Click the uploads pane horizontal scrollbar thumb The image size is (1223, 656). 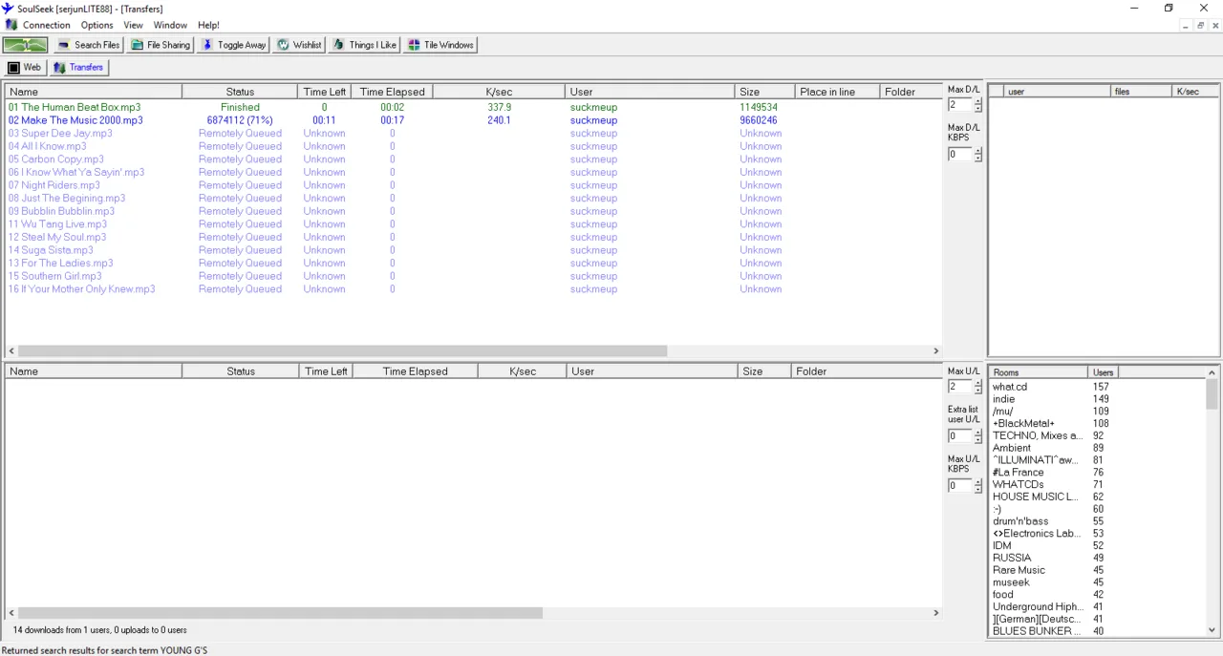tap(280, 613)
